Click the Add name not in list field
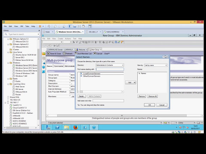 click(108, 101)
